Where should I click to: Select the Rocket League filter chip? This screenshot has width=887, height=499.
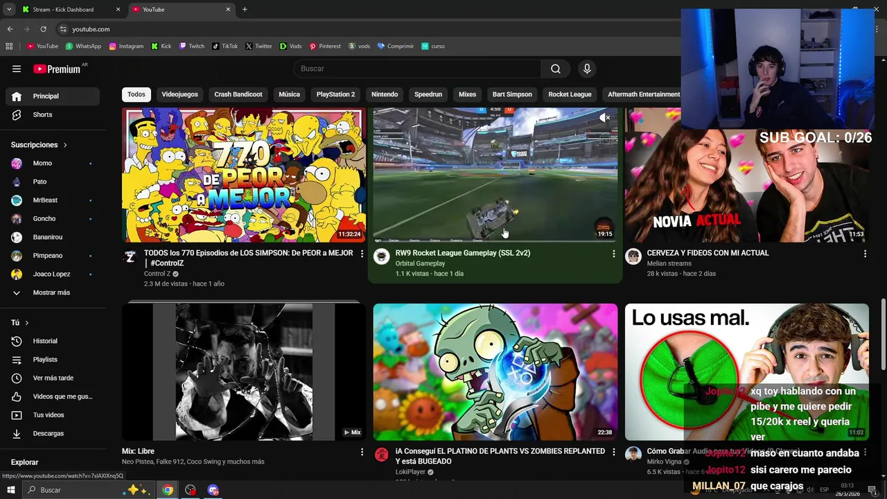pos(570,94)
